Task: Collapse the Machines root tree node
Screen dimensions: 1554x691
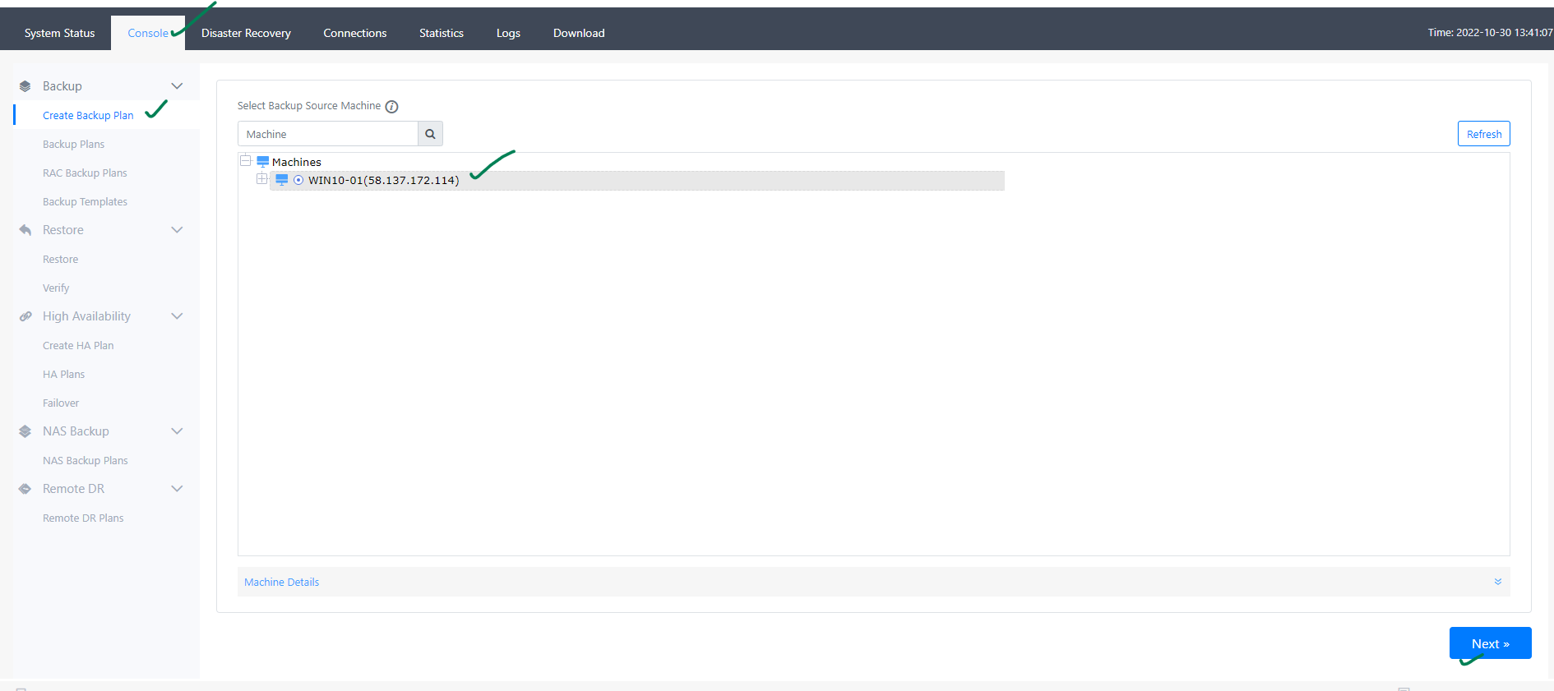Action: [x=246, y=160]
